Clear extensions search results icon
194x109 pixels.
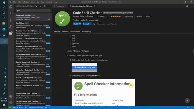pyautogui.click(x=45, y=6)
